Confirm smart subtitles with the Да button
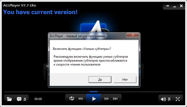187x107 pixels. 100,80
